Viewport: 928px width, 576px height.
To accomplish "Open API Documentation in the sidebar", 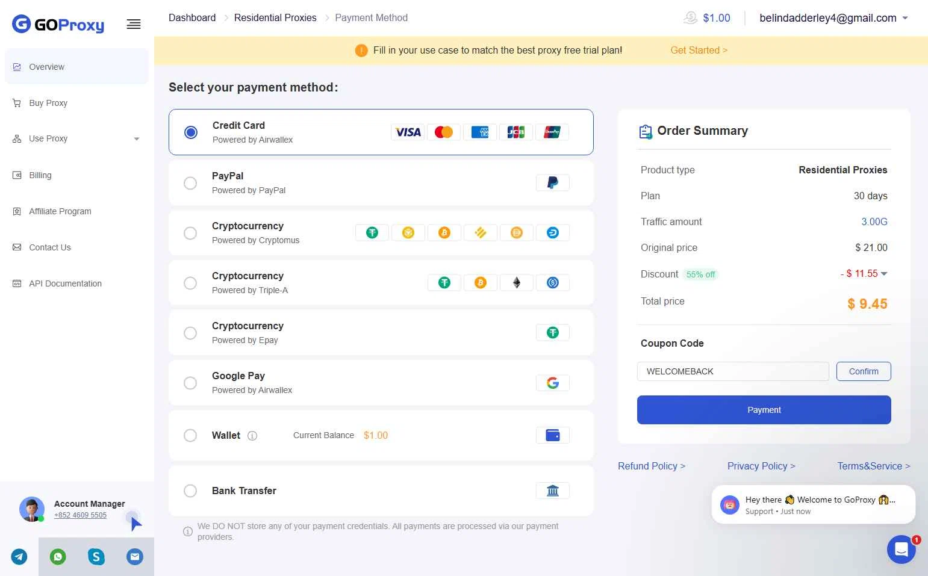I will (76, 283).
